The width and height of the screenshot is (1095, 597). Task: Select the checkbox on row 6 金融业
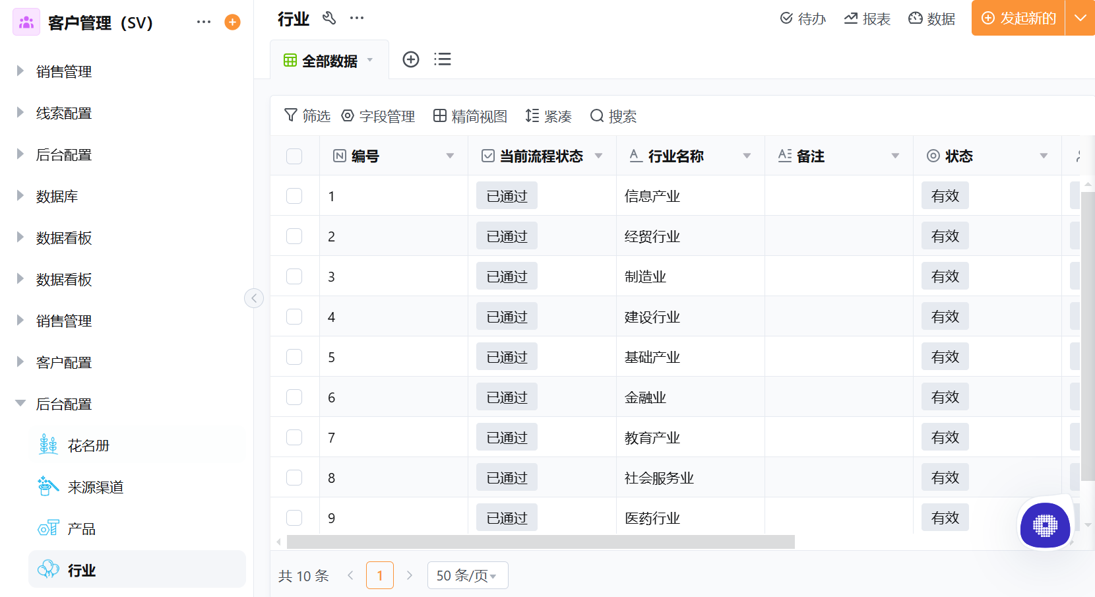tap(294, 396)
